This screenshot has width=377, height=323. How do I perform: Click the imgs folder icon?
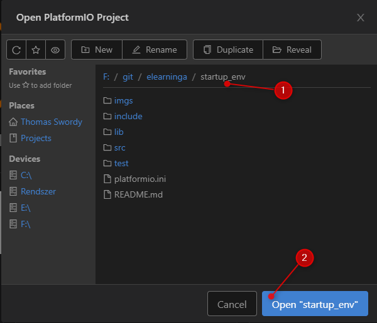coord(107,100)
